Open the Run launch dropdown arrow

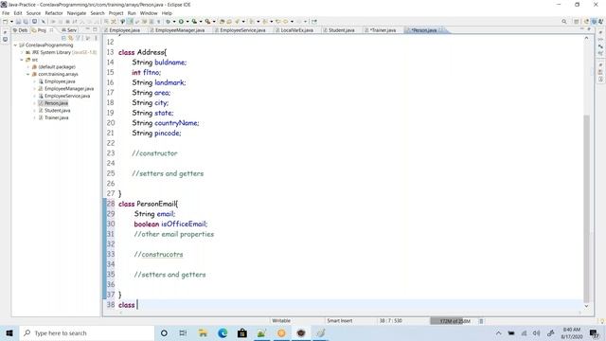pyautogui.click(x=187, y=22)
